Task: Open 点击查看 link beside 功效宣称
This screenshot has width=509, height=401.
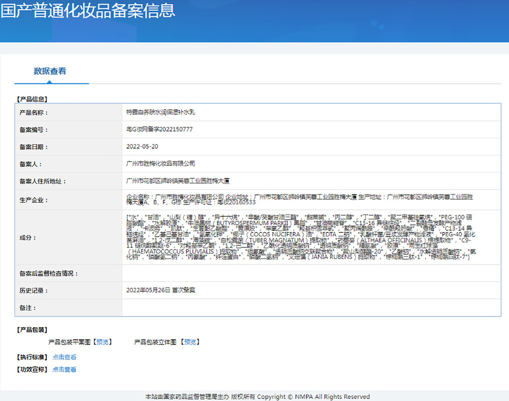Action: (64, 370)
